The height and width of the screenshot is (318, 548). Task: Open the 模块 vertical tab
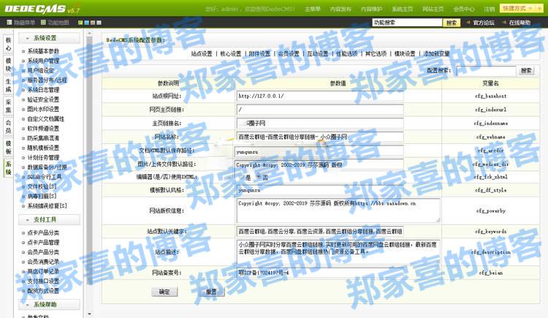[8, 65]
